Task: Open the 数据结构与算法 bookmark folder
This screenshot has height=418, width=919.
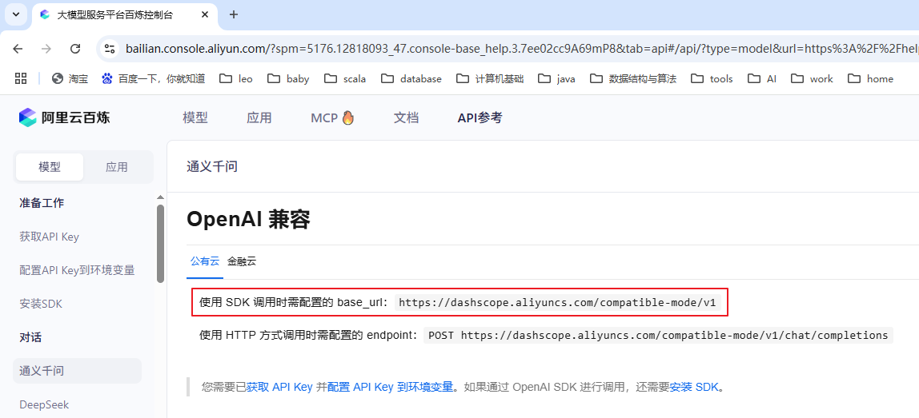Action: coord(633,78)
